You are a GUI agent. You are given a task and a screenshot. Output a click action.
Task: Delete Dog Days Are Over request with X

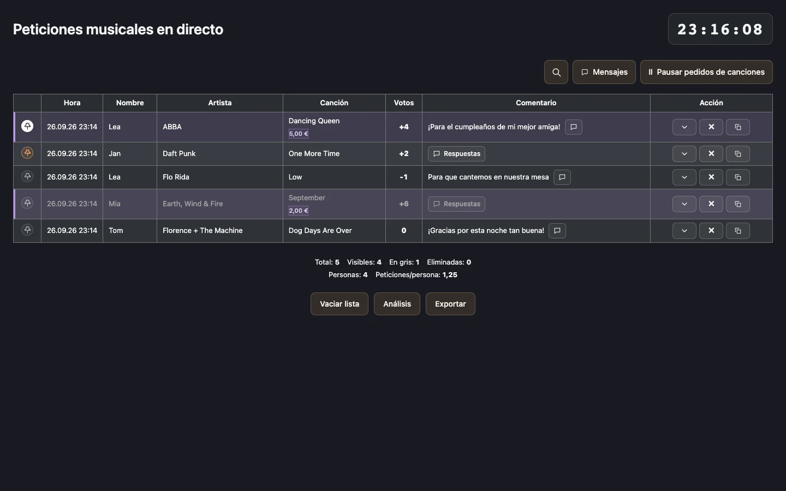[711, 231]
